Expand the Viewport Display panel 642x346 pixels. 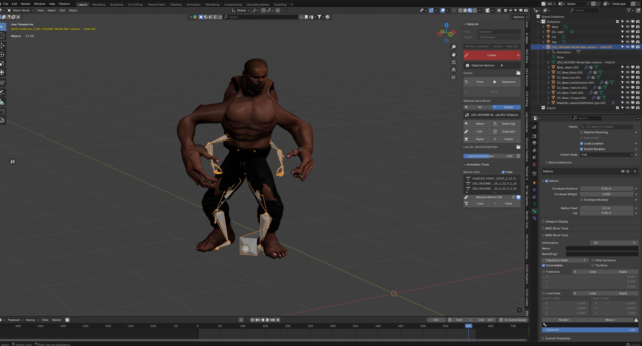click(556, 222)
